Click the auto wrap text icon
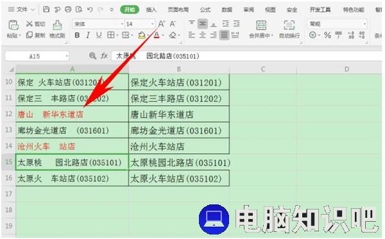The width and height of the screenshot is (385, 239). [289, 25]
